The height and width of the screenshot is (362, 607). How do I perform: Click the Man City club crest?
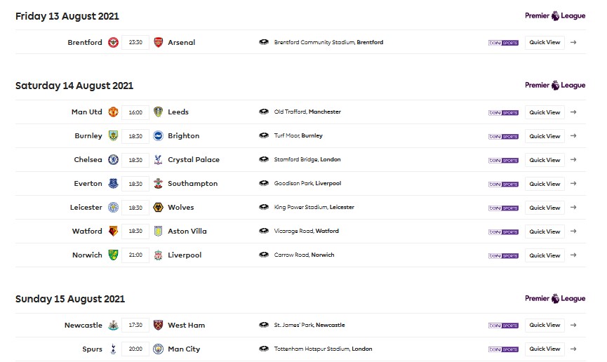click(x=159, y=349)
